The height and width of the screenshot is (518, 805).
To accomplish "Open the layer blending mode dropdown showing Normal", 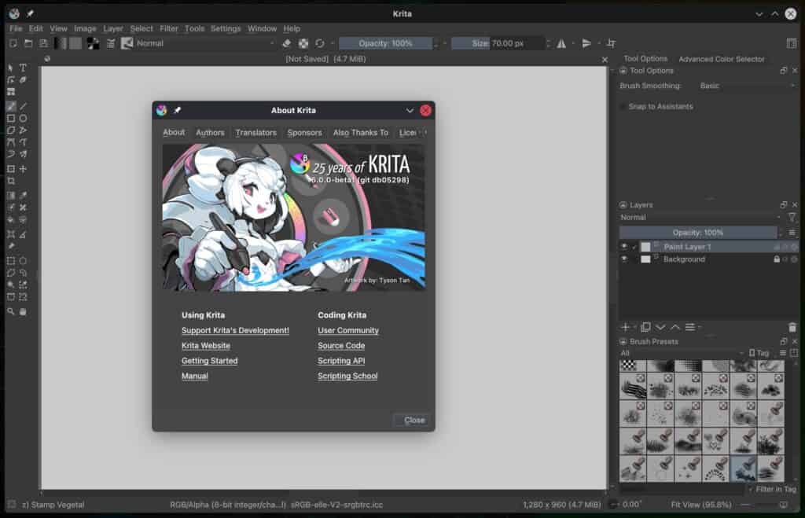I will [700, 217].
